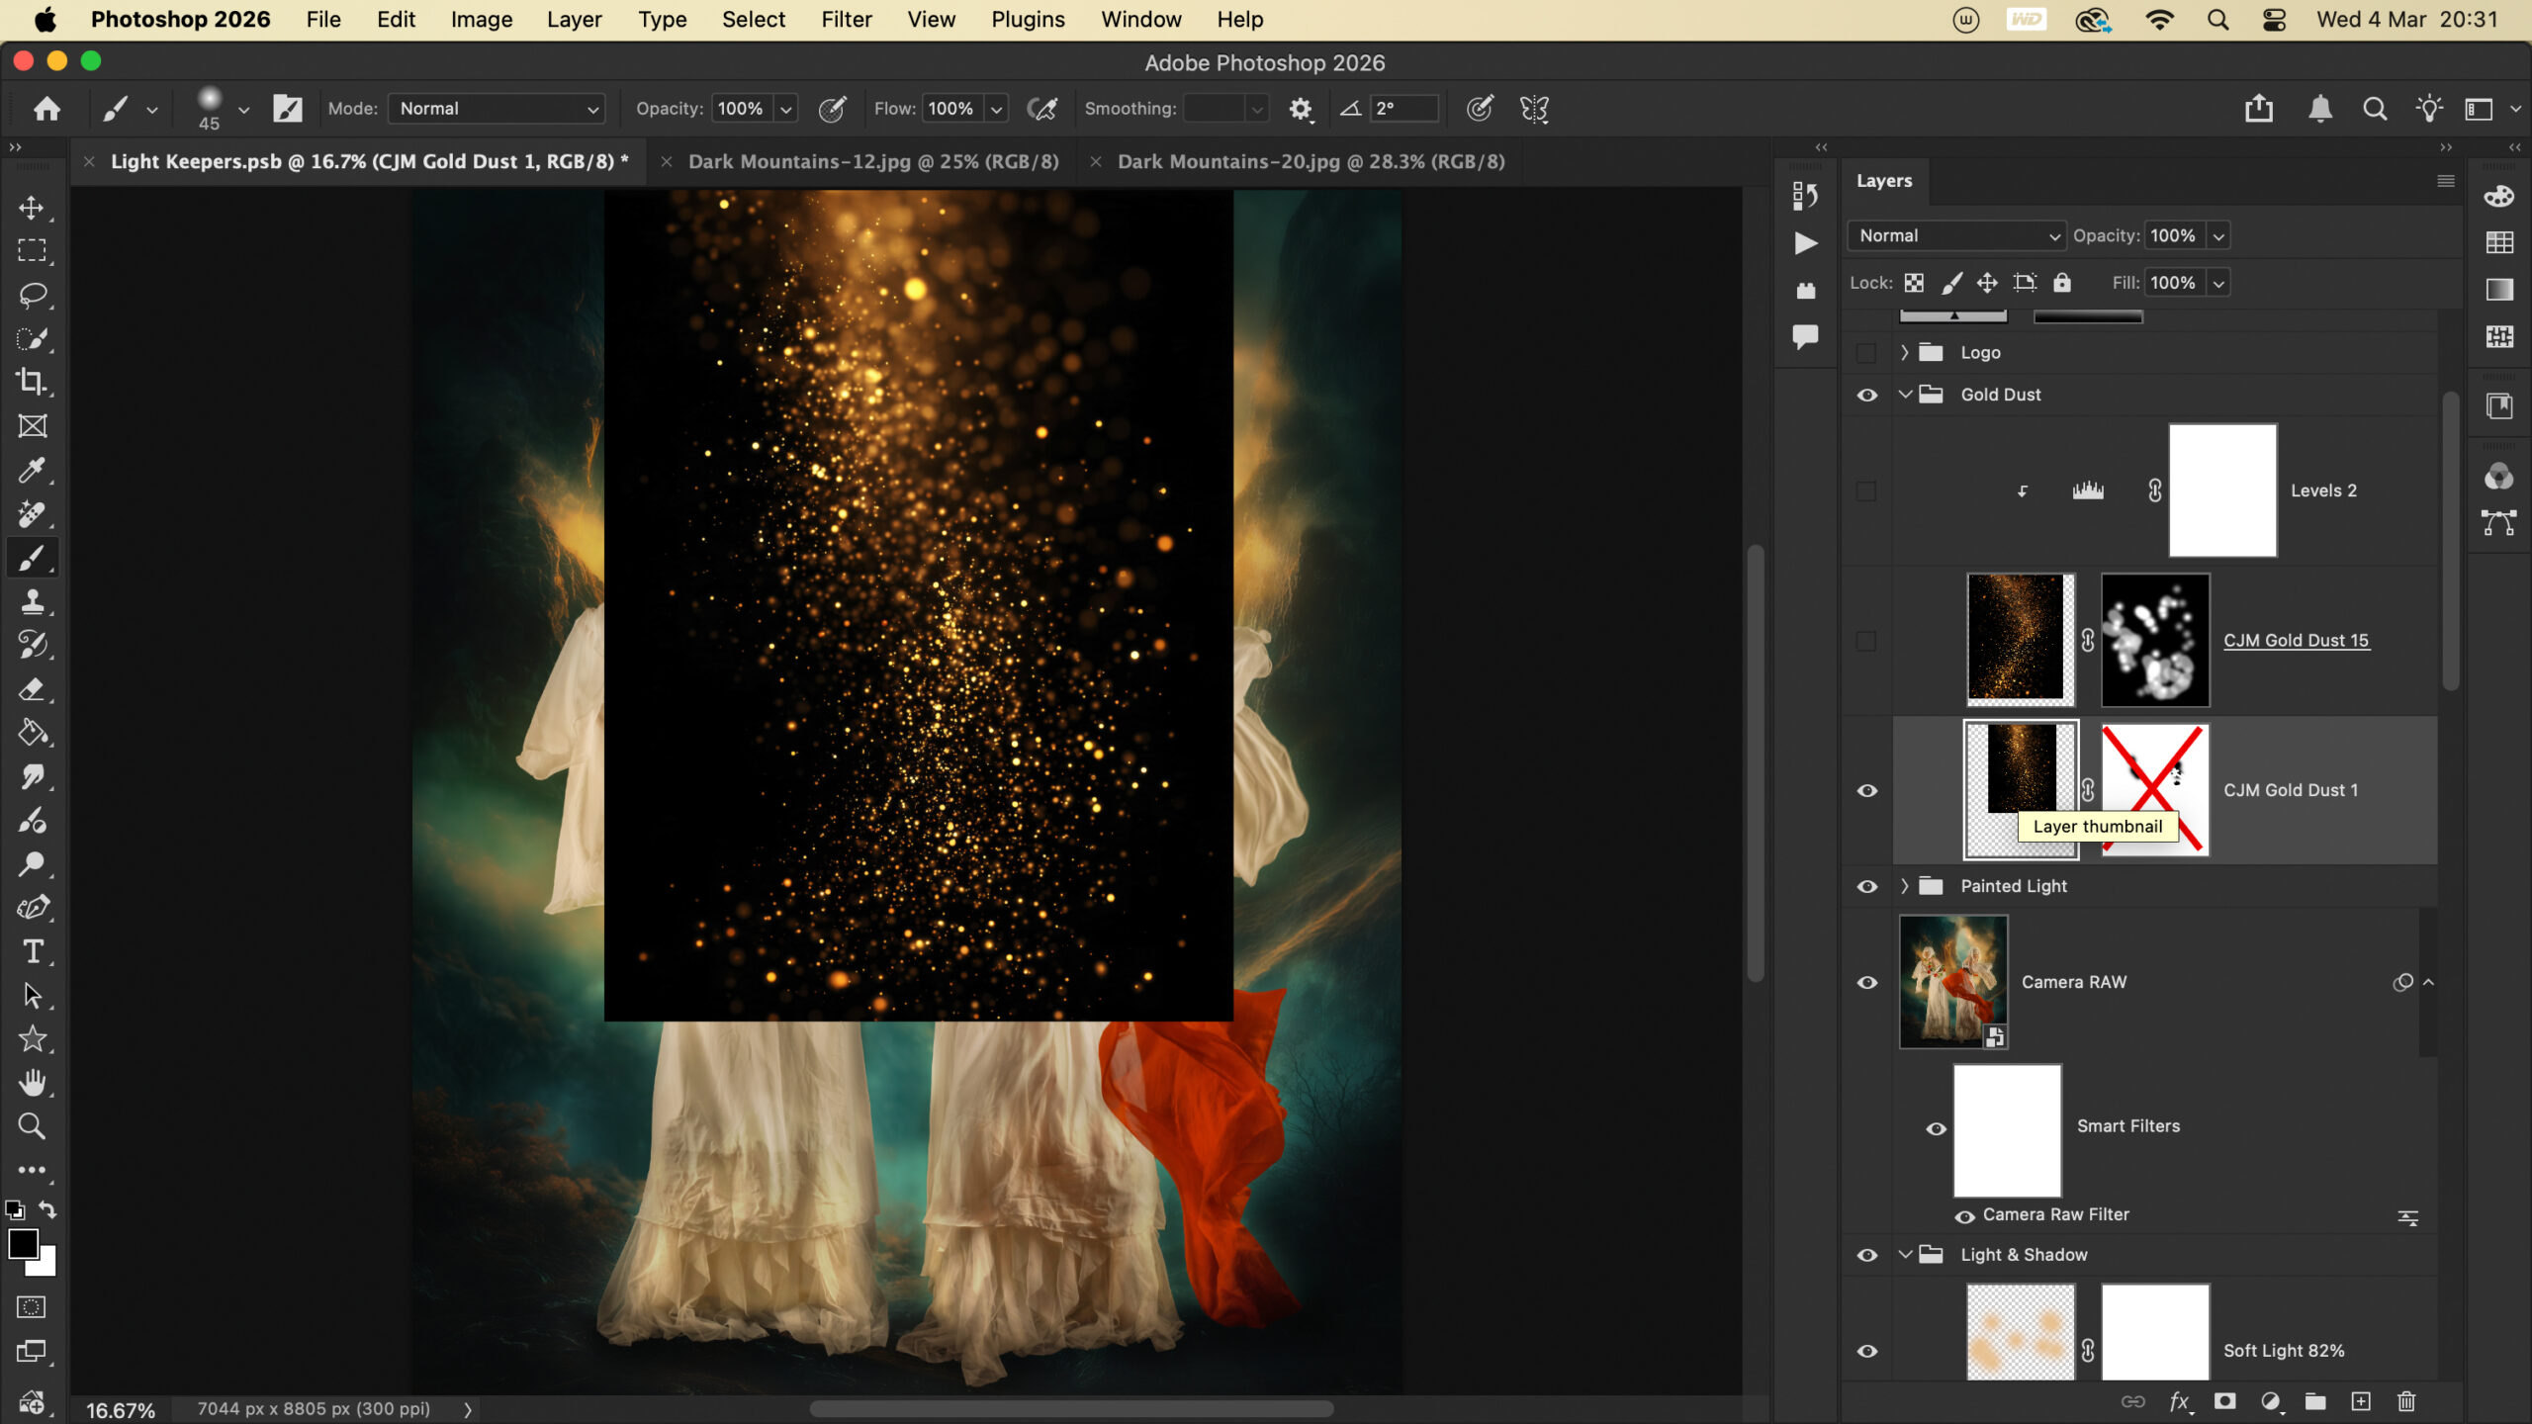2532x1424 pixels.
Task: Click the add layer mask icon
Action: [2224, 1401]
